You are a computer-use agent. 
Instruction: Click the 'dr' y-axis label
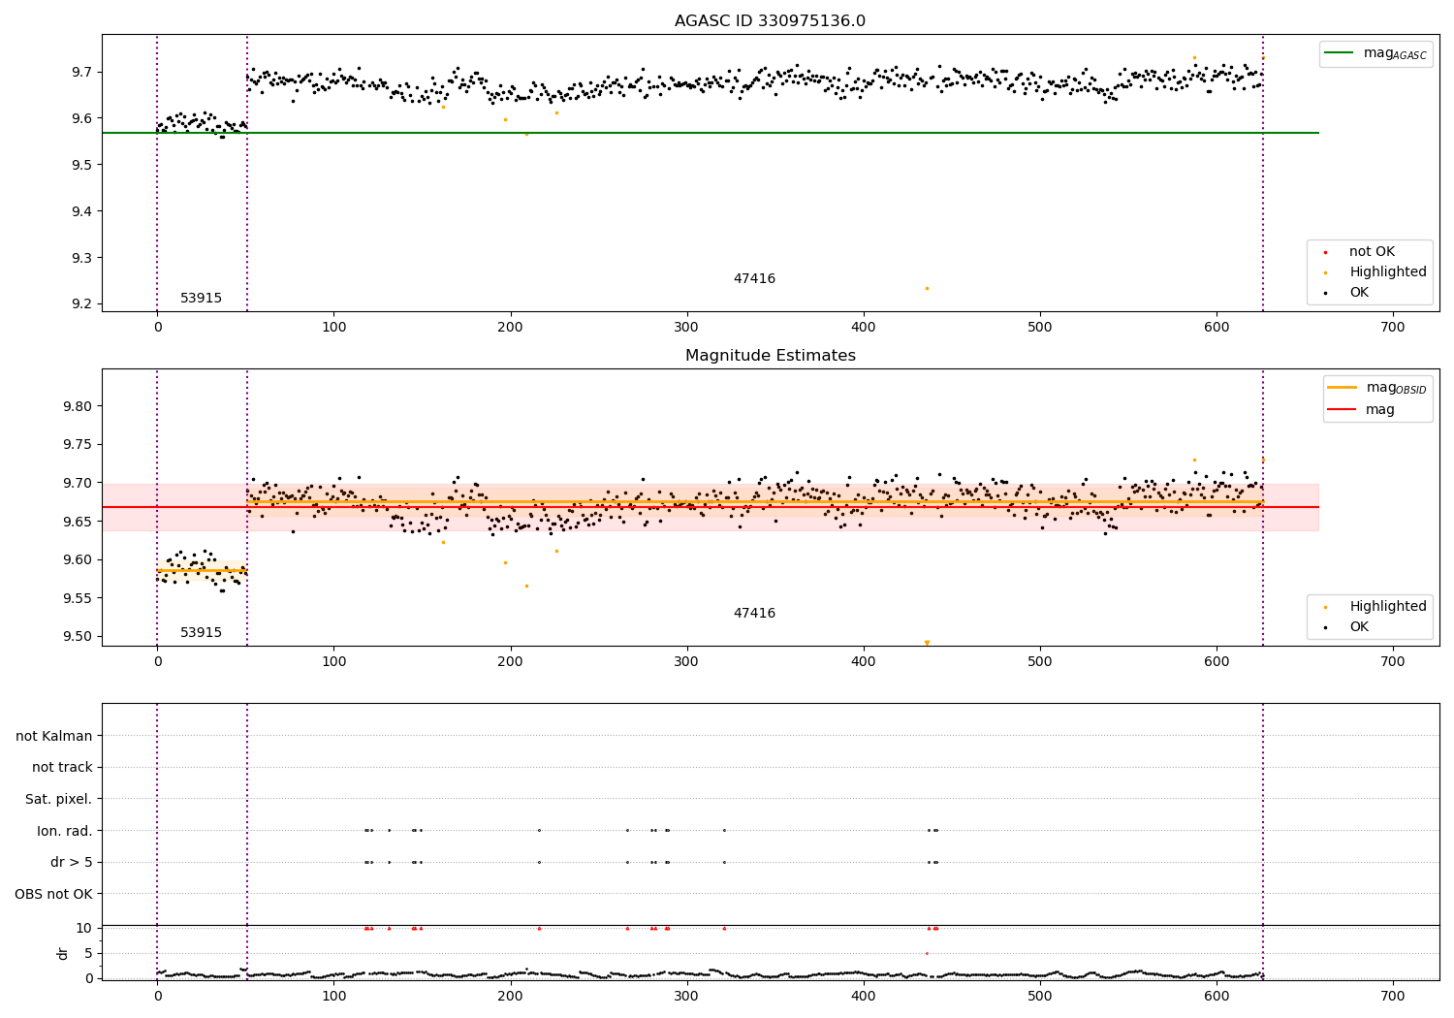[63, 953]
